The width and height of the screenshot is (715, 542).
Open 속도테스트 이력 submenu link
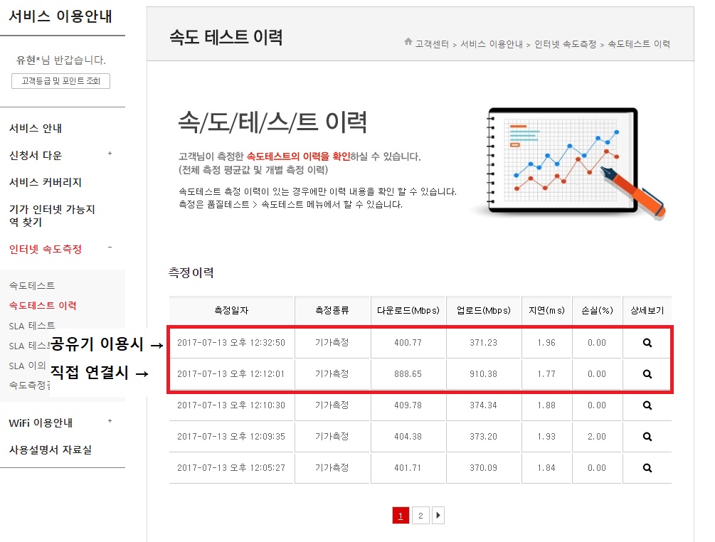[x=43, y=305]
